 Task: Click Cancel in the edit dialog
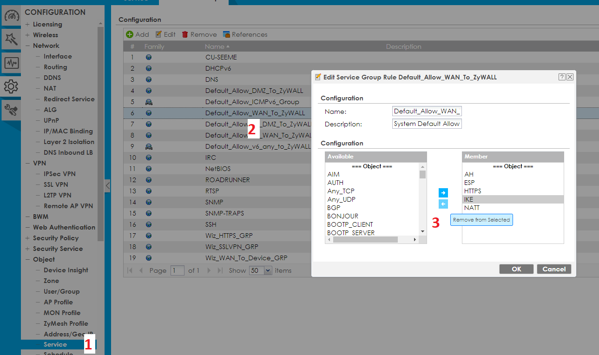554,269
